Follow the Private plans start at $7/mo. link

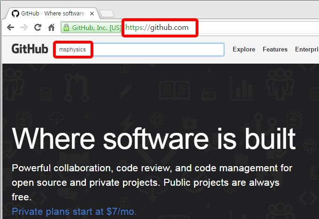coord(74,212)
